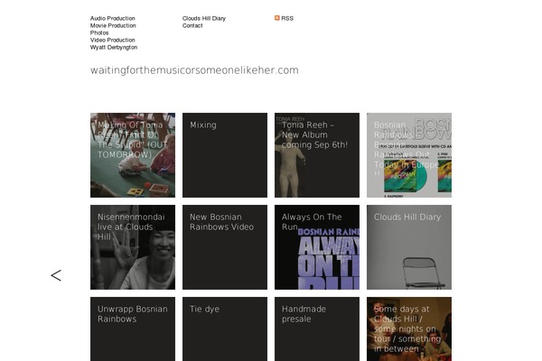The image size is (542, 361).
Task: Open the Mixing post tile
Action: tap(225, 155)
